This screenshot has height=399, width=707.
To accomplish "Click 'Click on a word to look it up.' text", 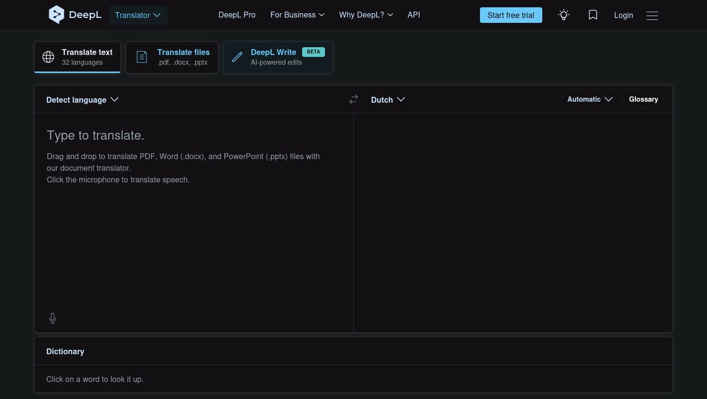I will tap(95, 379).
